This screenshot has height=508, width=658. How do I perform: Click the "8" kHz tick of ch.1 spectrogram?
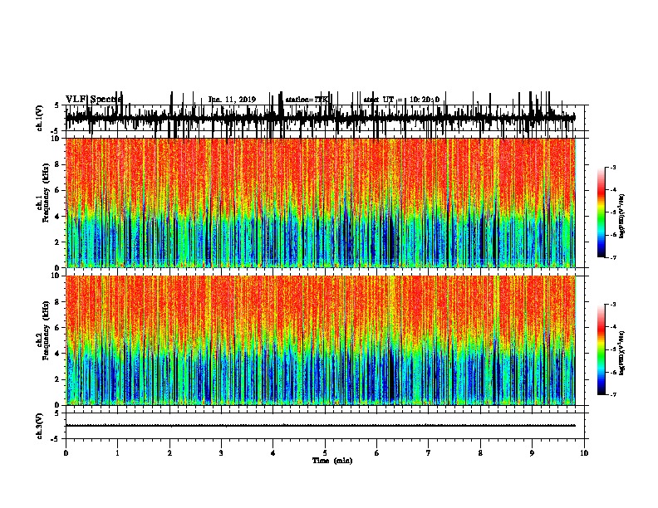point(58,164)
